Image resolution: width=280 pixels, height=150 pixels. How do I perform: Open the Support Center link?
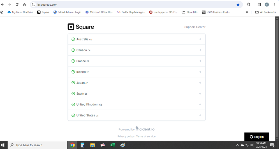(x=195, y=27)
